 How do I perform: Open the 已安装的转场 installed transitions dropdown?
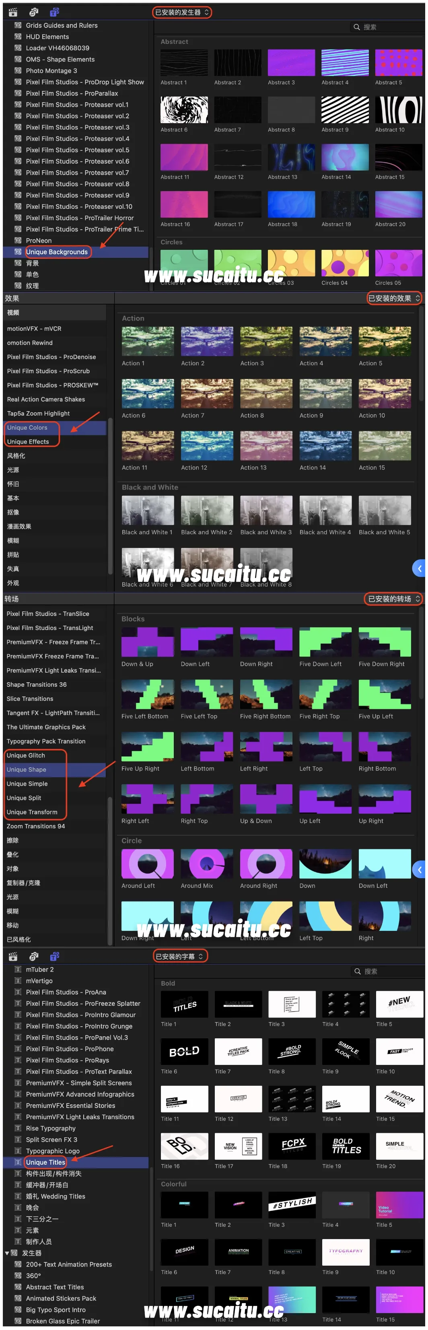pyautogui.click(x=394, y=598)
